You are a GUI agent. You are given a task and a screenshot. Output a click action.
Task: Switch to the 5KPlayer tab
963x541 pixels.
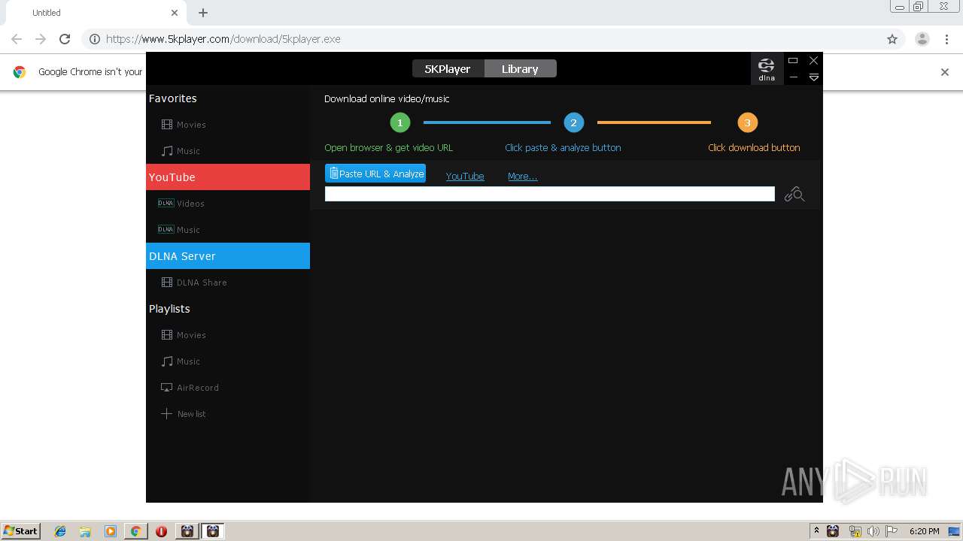point(448,68)
